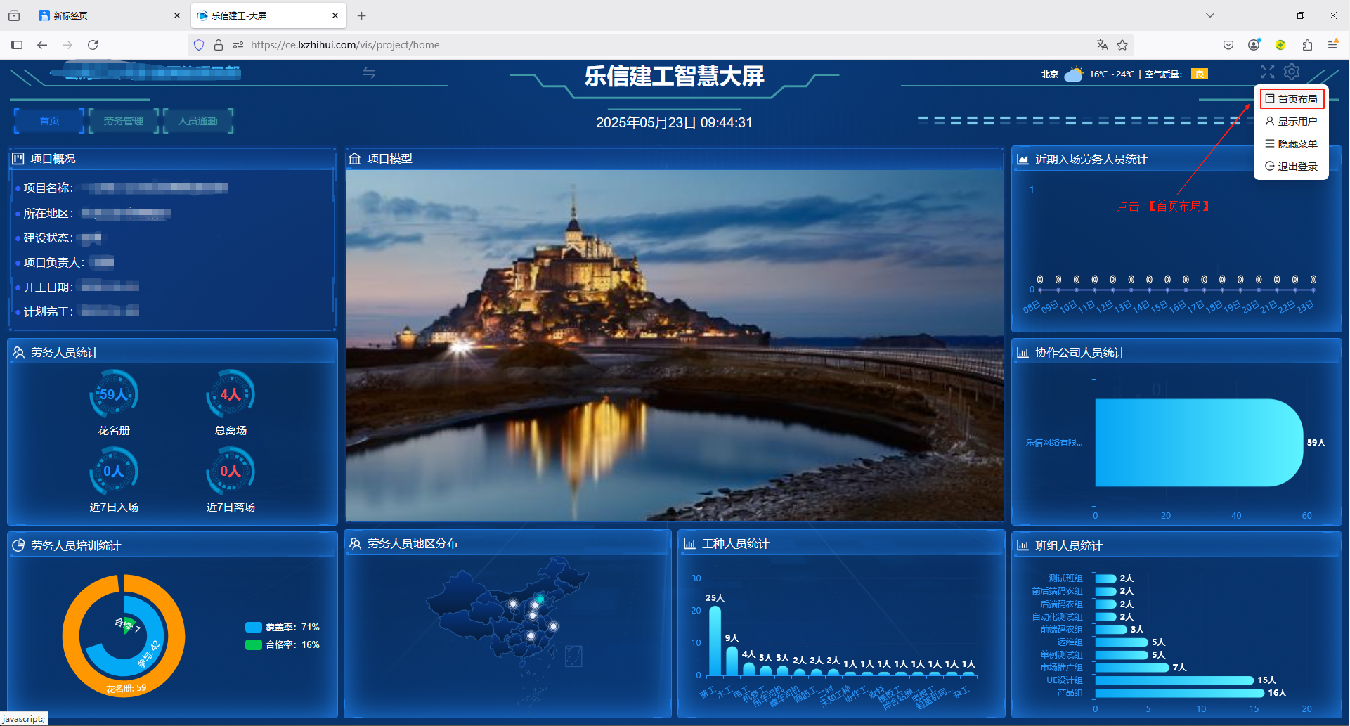Toggle the green 合格率 legend swatch
Screen dimensions: 1350x726
pyautogui.click(x=254, y=644)
